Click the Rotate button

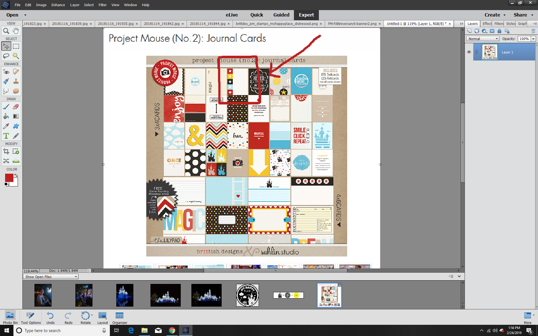click(85, 318)
